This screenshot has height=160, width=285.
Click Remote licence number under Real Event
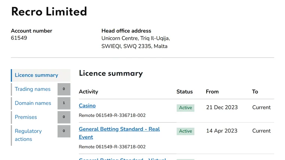tap(112, 147)
